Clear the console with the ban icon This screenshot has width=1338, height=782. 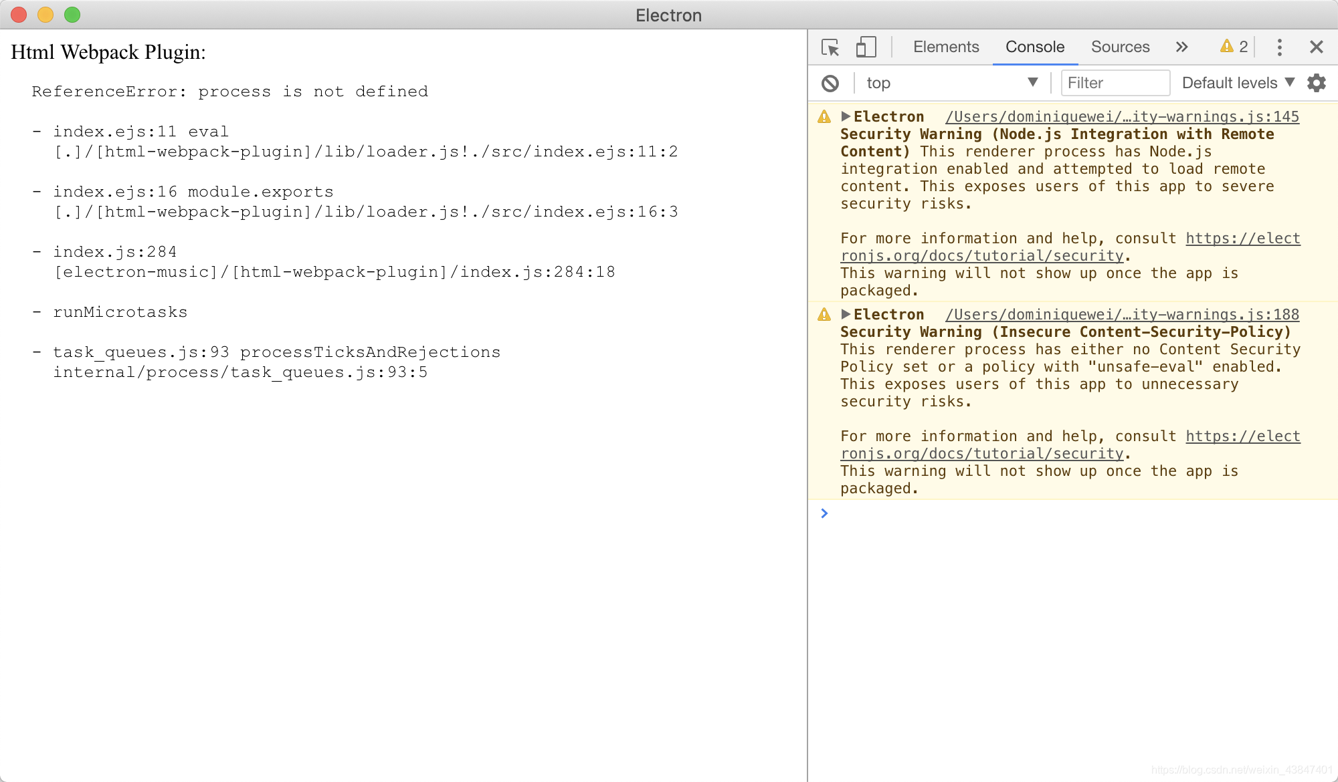[830, 84]
